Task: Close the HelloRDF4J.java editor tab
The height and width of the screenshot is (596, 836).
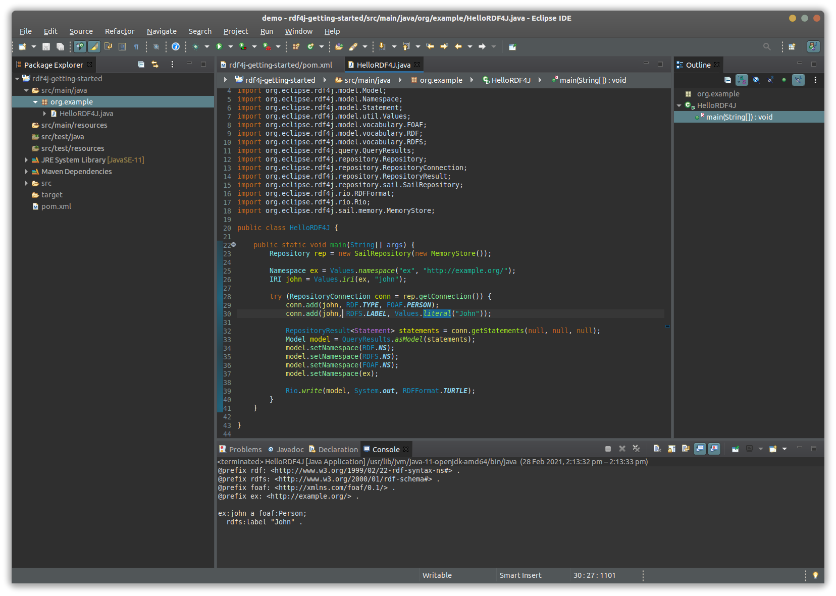Action: (x=417, y=65)
